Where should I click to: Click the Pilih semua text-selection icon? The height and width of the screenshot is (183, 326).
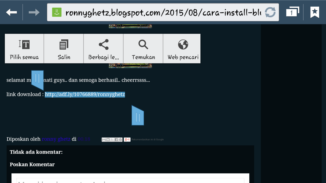(x=24, y=44)
